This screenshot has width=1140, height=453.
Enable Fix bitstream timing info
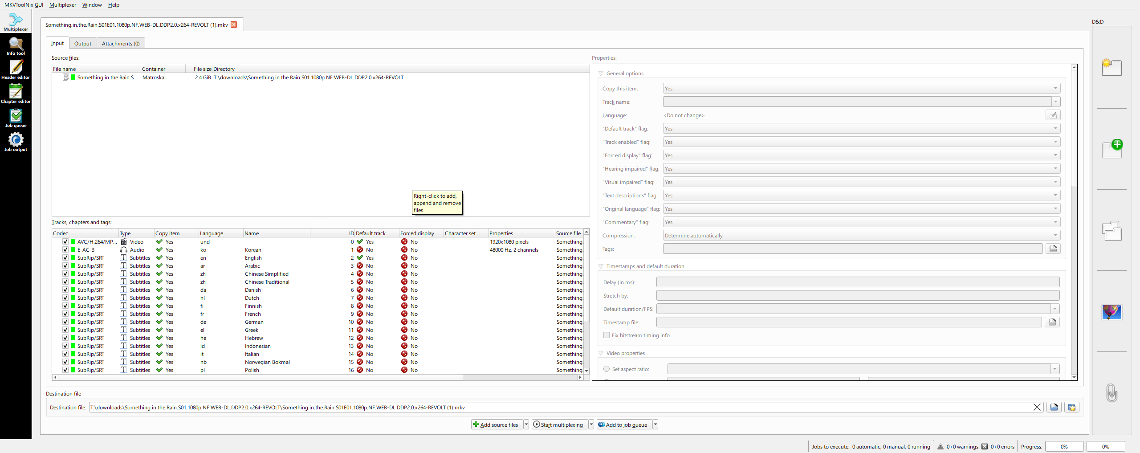(607, 335)
